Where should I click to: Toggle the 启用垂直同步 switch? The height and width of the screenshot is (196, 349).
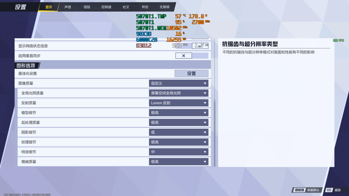tap(192, 56)
